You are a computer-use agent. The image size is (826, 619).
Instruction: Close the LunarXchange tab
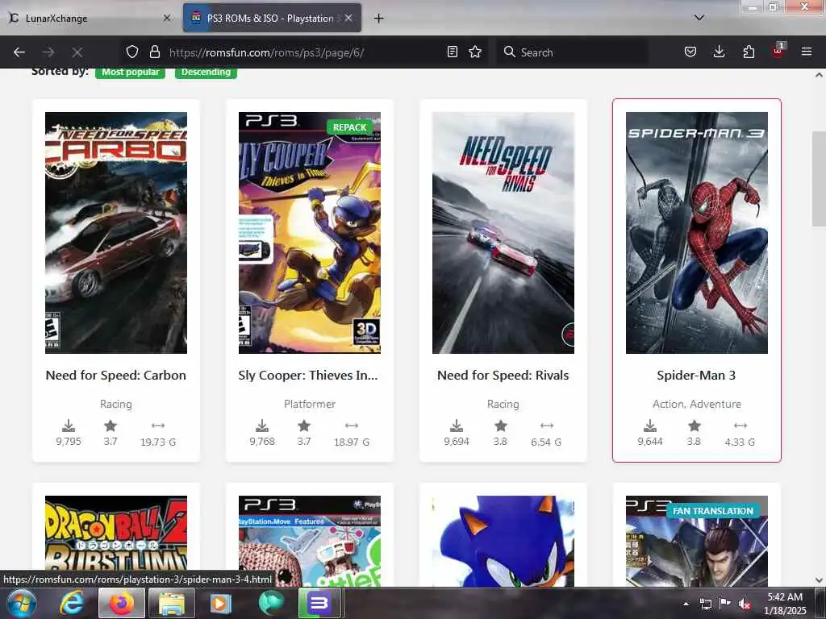[x=167, y=18]
